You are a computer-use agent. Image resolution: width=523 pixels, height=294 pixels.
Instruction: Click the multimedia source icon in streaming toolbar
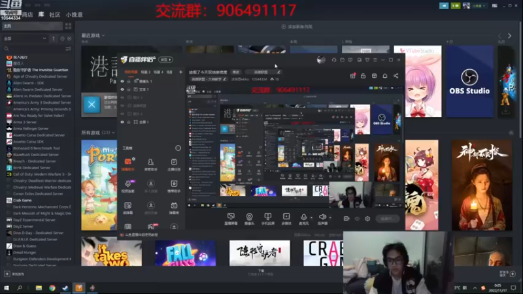pos(286,217)
